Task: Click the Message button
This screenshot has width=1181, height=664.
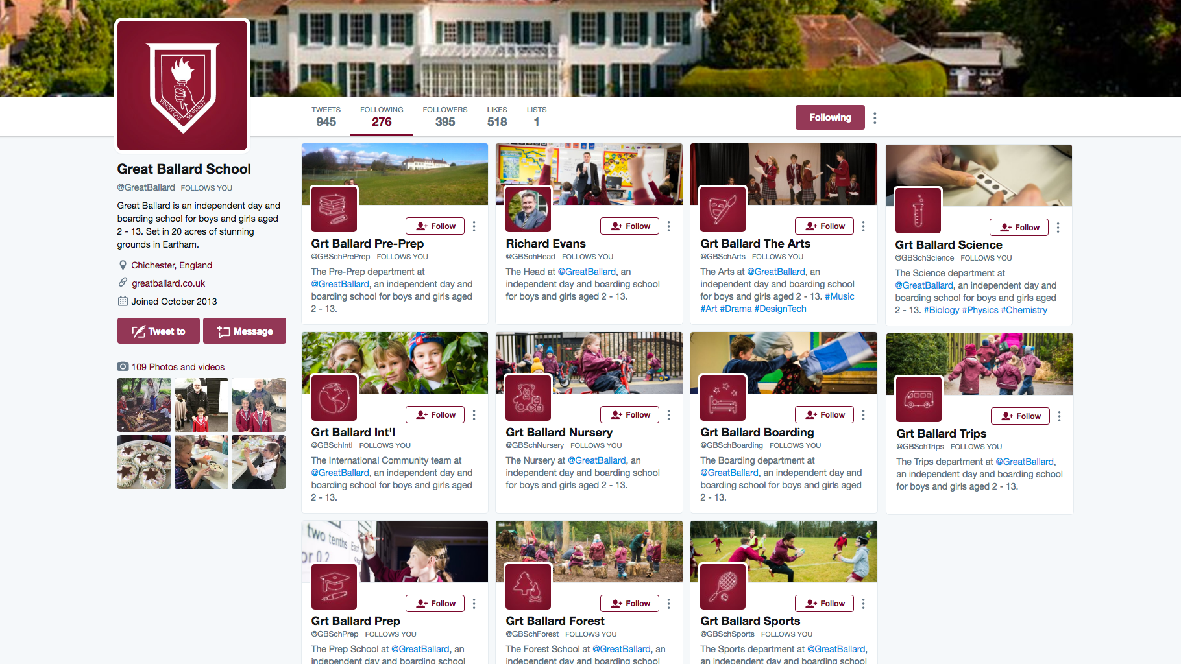Action: pos(245,331)
